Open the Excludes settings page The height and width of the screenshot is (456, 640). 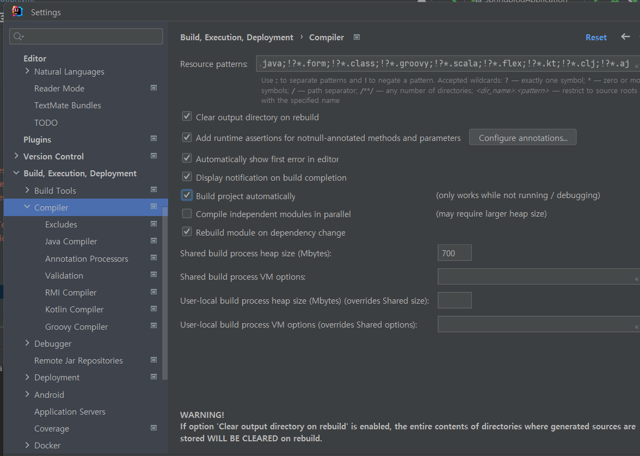(61, 224)
